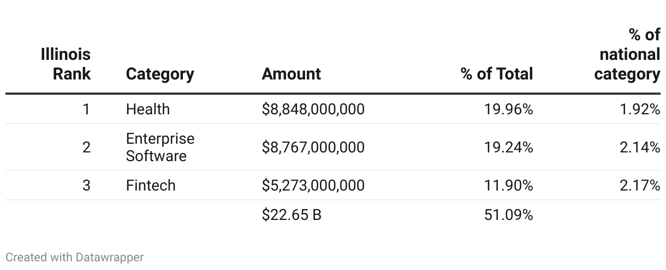The width and height of the screenshot is (666, 270).
Task: Select the $8,848,000,000 amount cell
Action: (x=313, y=109)
